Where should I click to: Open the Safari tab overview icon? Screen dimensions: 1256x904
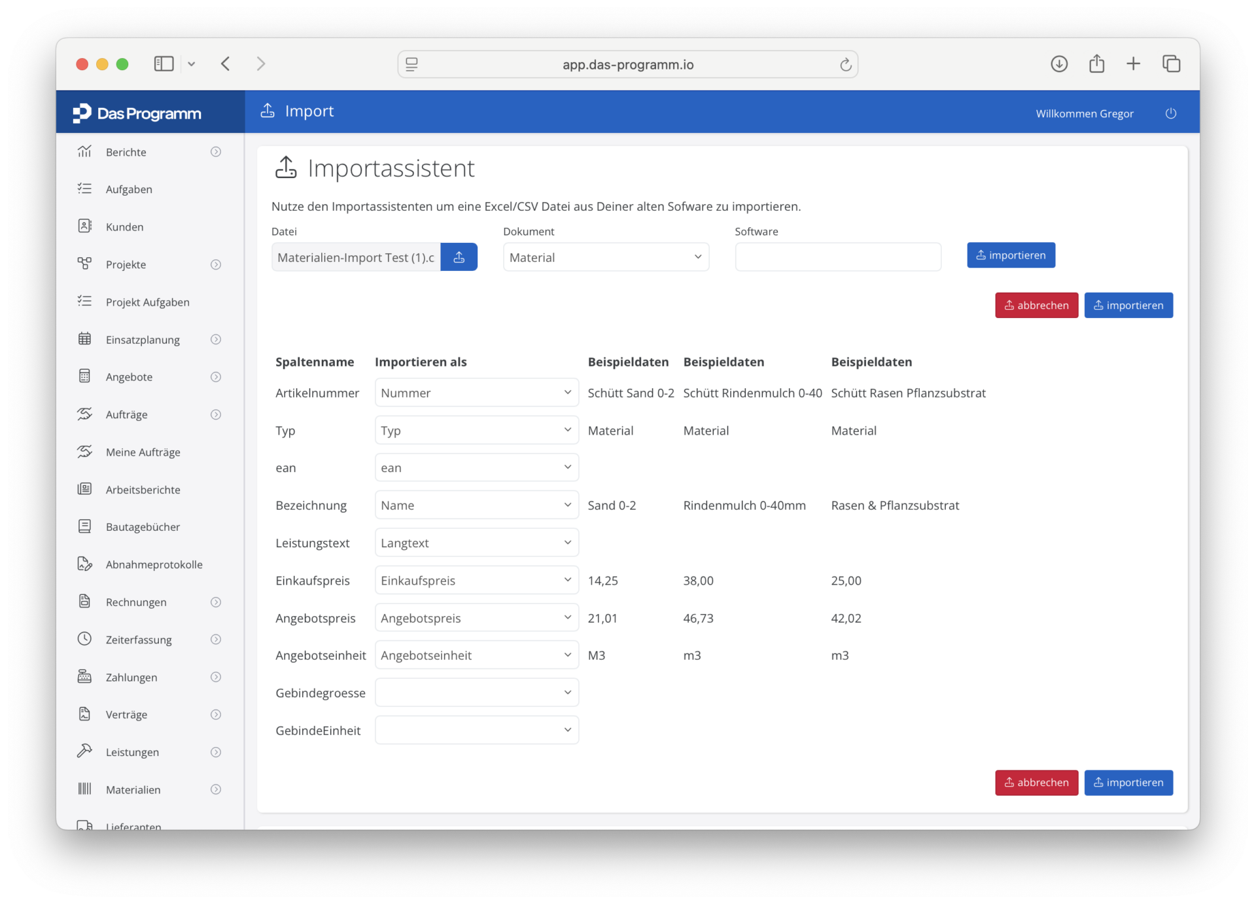click(1171, 63)
